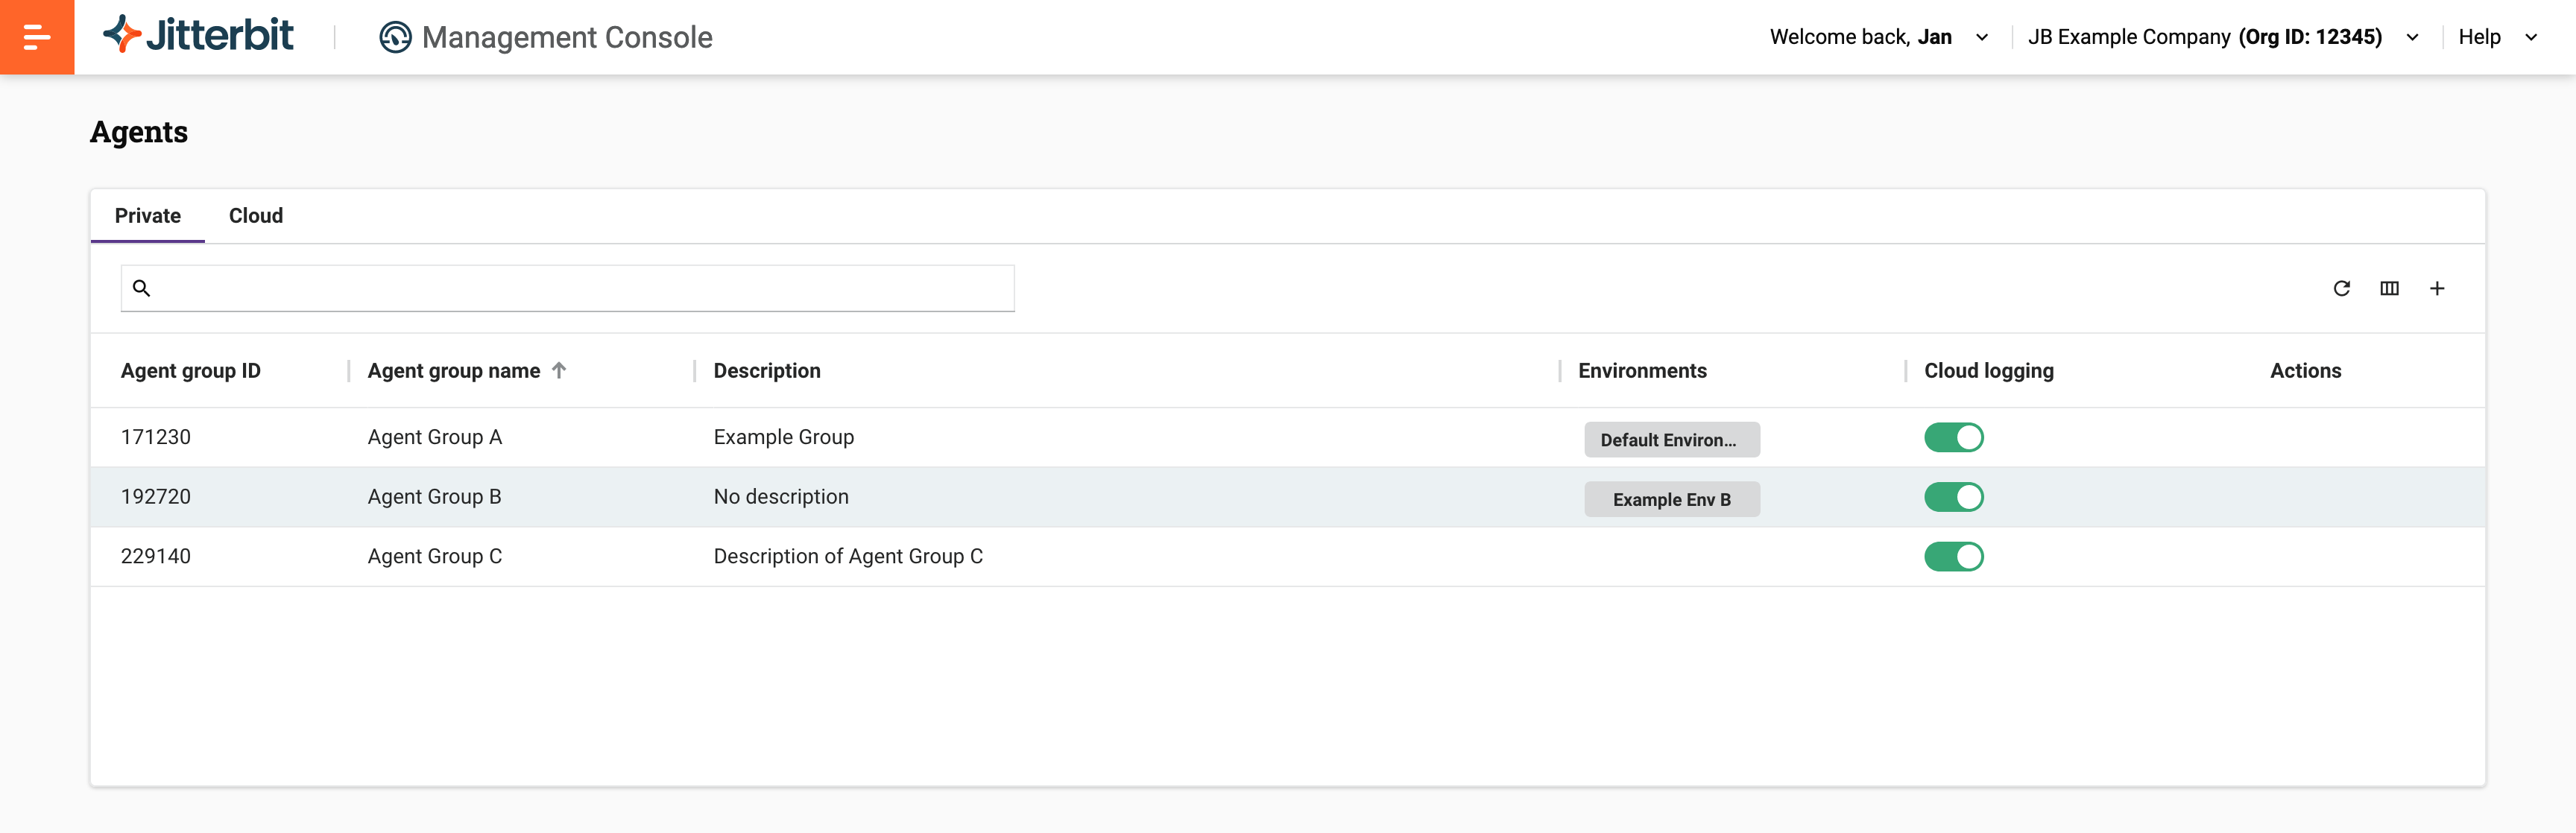This screenshot has width=2576, height=833.
Task: Open the Example Env B environment tag
Action: 1671,499
